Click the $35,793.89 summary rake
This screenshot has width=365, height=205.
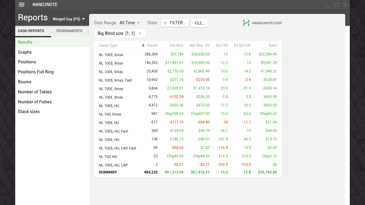click(267, 172)
